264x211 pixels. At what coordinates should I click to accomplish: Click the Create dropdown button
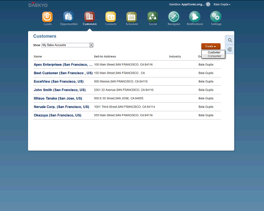point(211,46)
